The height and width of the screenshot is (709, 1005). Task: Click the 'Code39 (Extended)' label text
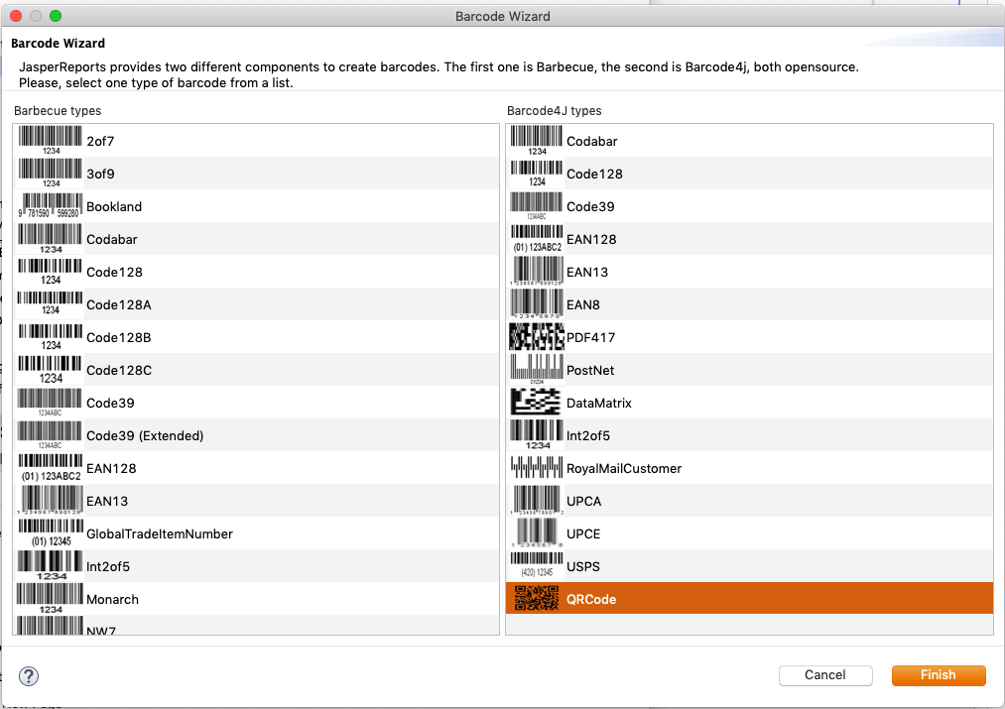pos(145,435)
